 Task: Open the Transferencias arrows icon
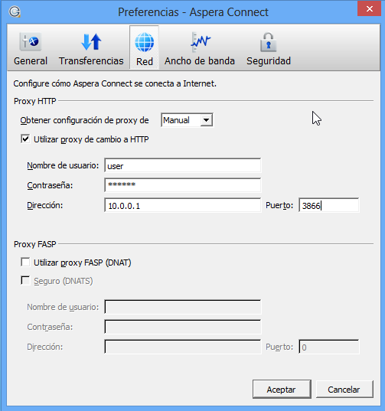coord(91,41)
